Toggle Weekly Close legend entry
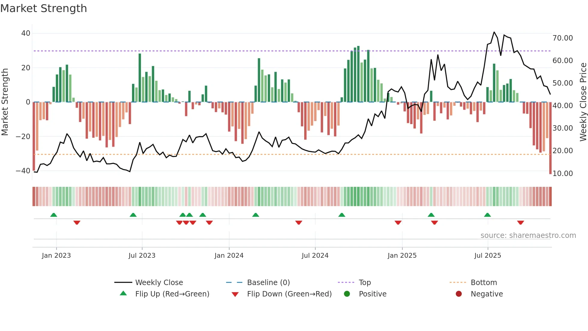Image resolution: width=588 pixels, height=331 pixels. tap(159, 282)
